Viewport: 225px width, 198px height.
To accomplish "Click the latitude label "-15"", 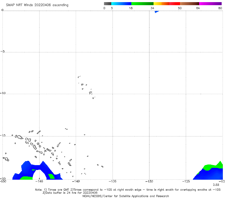I will coord(3,135).
